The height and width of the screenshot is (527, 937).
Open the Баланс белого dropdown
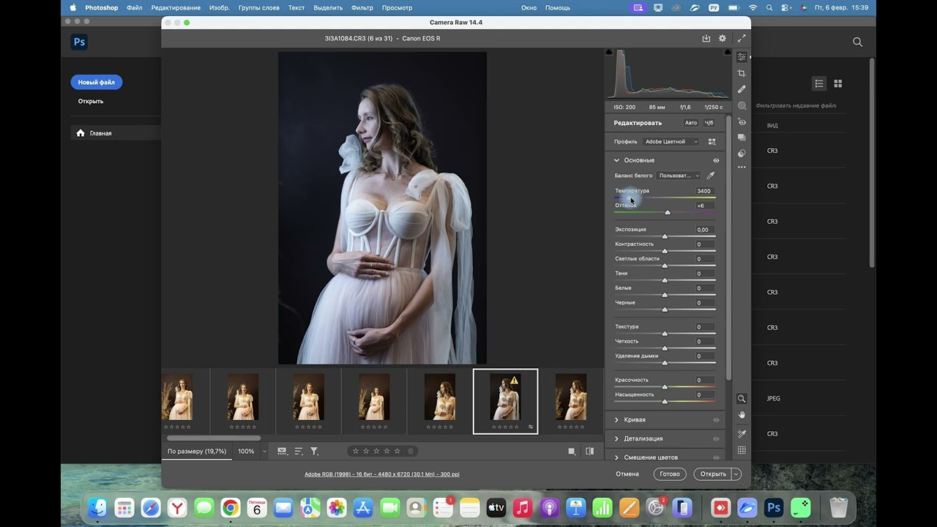click(x=679, y=176)
